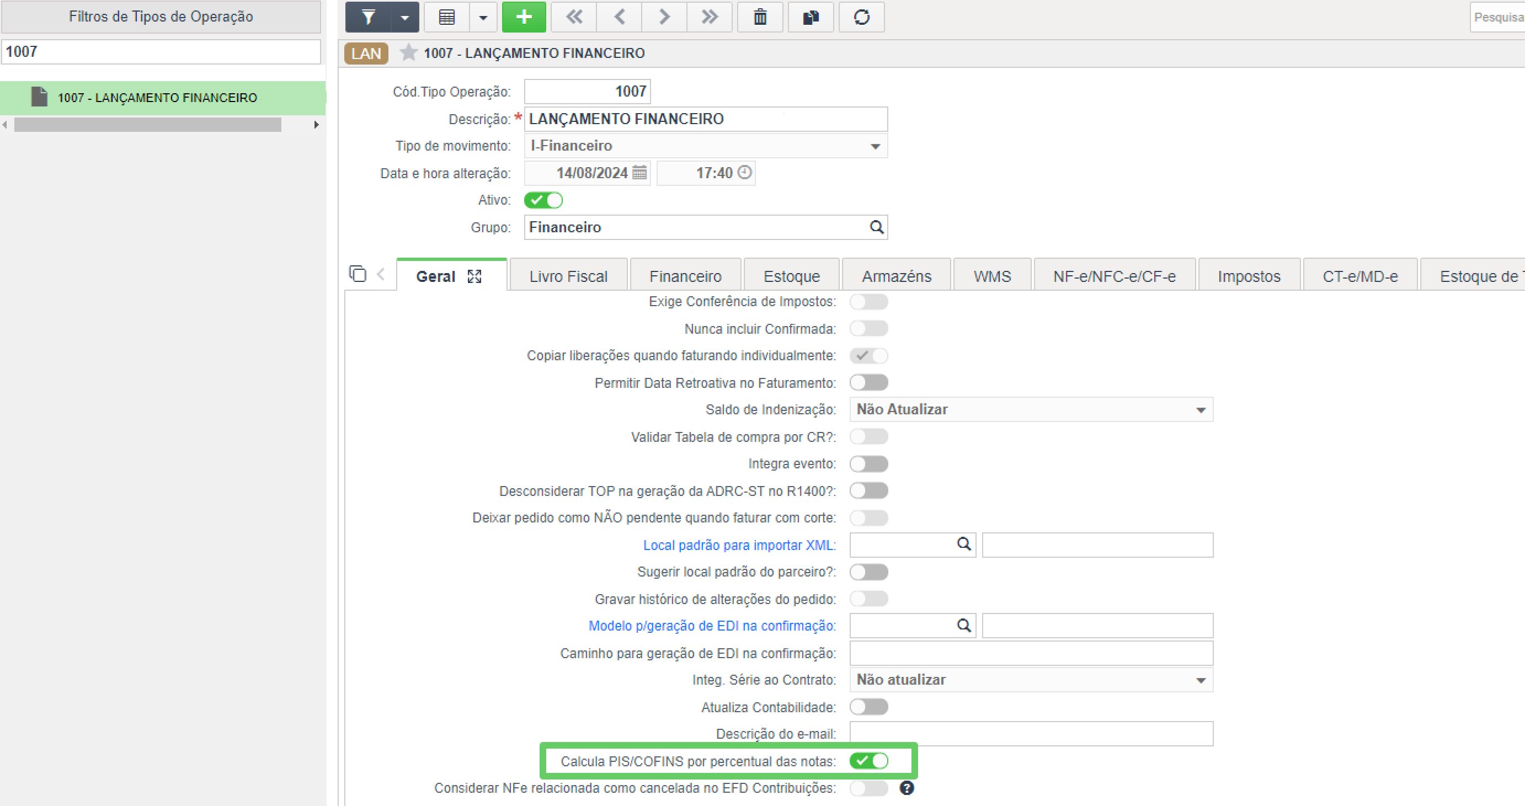
Task: Toggle Copiar liberações quando faturando individualmente
Action: pos(868,356)
